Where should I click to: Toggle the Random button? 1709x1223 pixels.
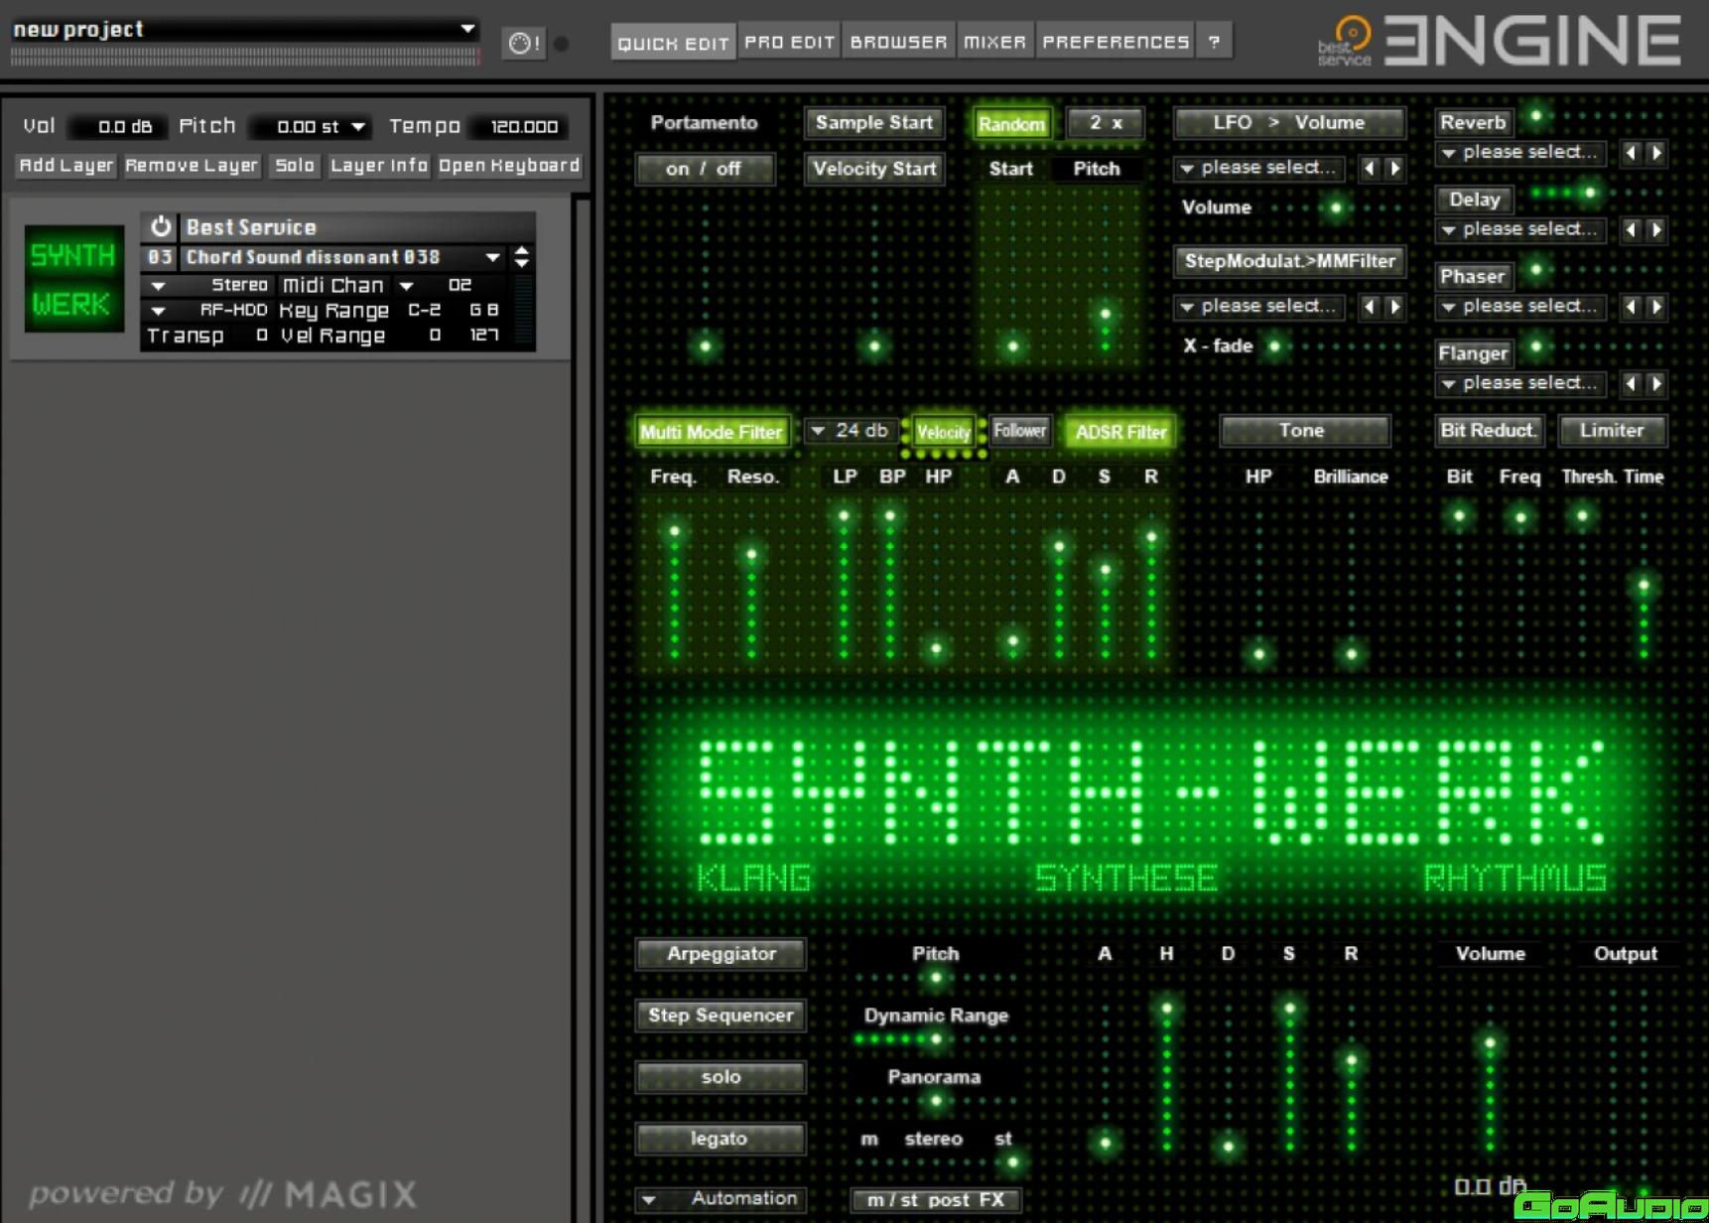click(x=1011, y=124)
